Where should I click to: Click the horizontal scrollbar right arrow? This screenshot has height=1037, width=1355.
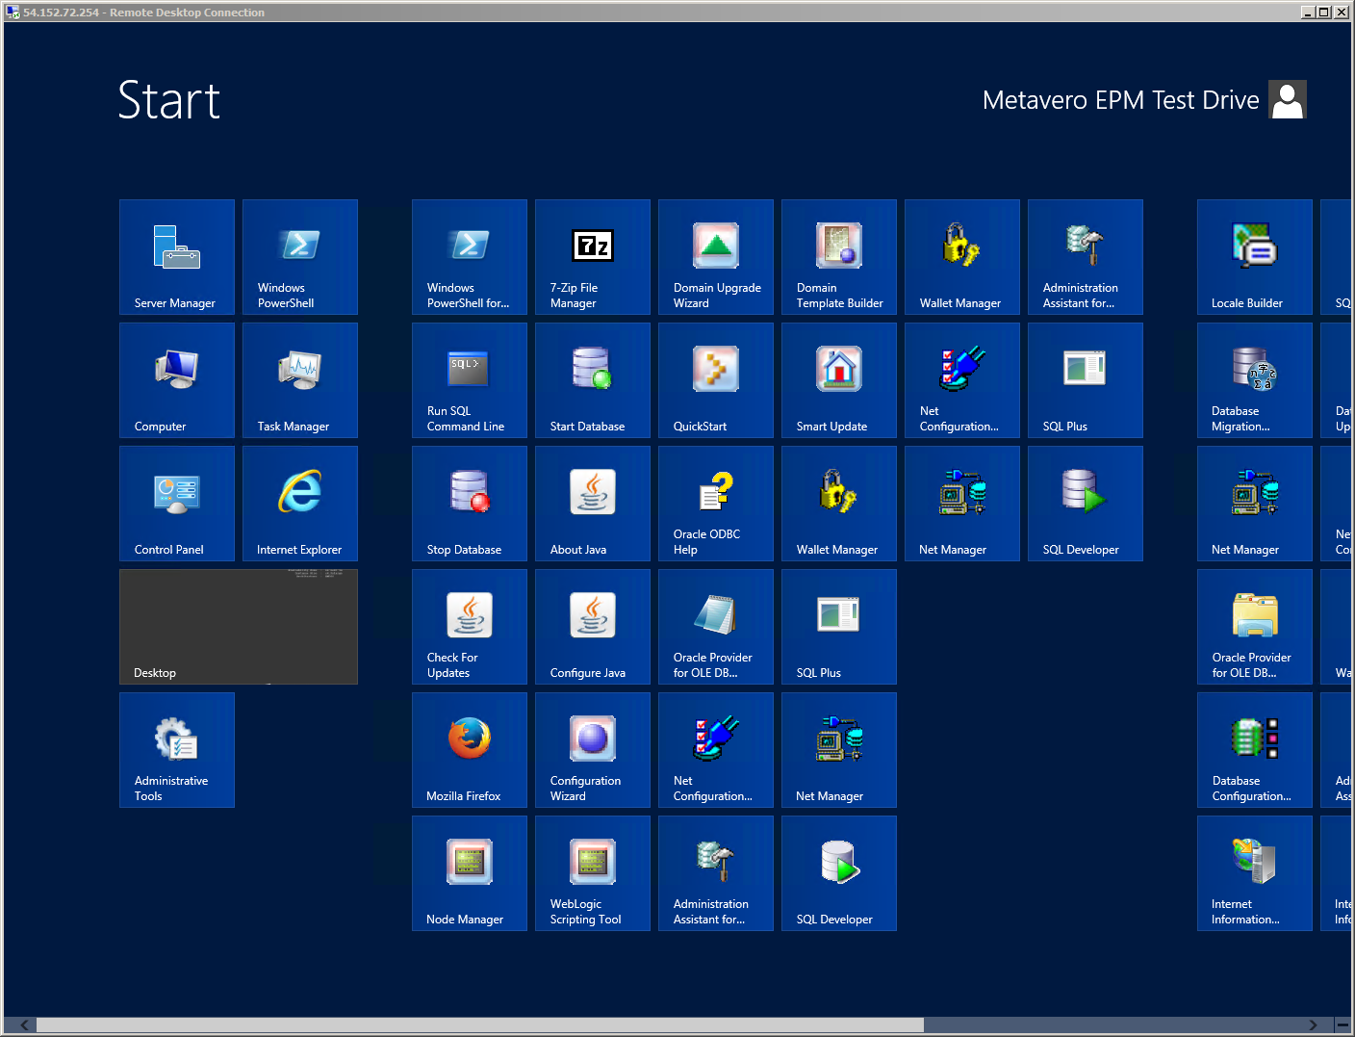pyautogui.click(x=1314, y=1025)
